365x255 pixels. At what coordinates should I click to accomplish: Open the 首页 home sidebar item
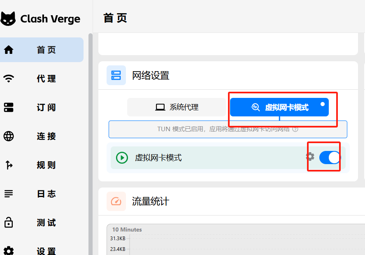(x=42, y=50)
